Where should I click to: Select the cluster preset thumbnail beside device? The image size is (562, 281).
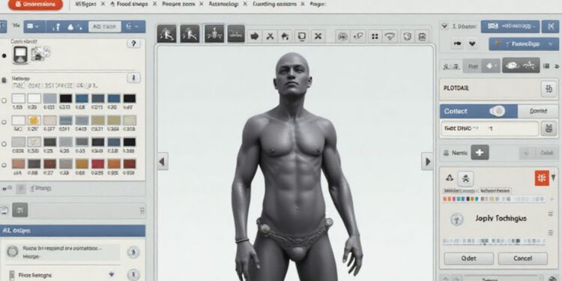click(x=40, y=54)
